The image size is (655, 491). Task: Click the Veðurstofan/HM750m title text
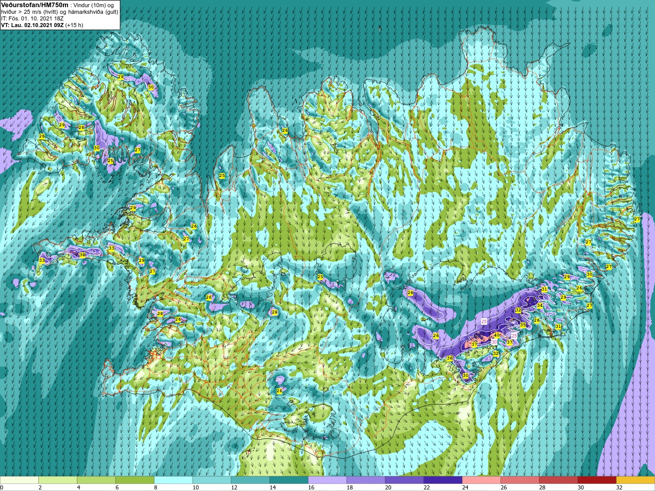pos(34,5)
